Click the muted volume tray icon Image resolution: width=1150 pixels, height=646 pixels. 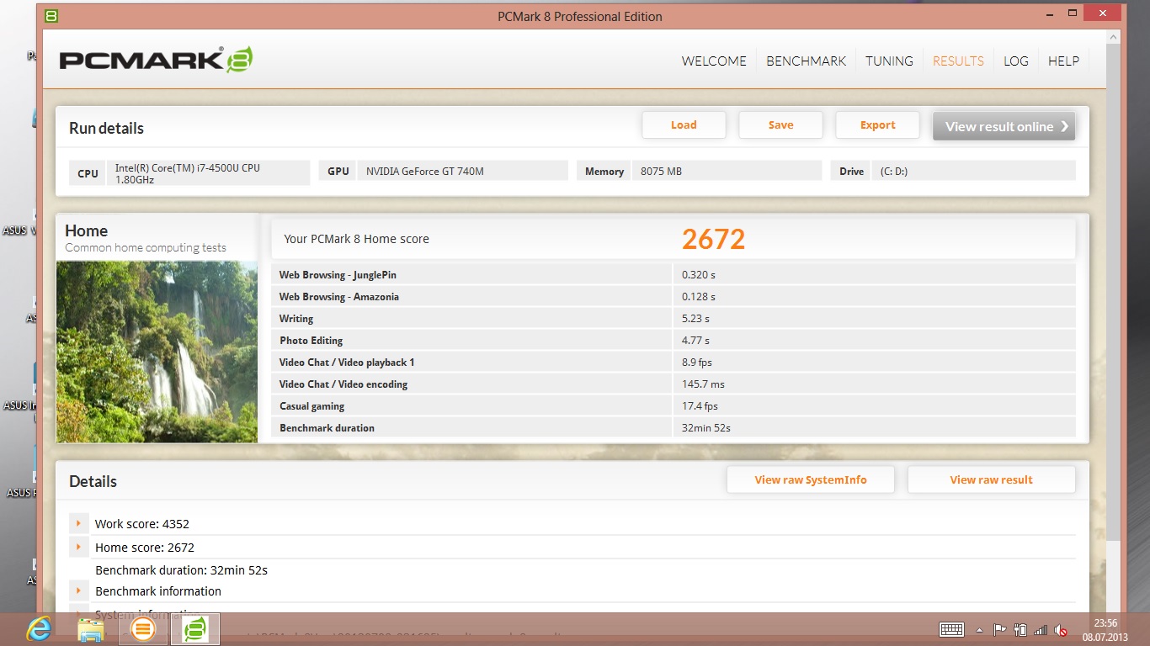(x=1061, y=629)
